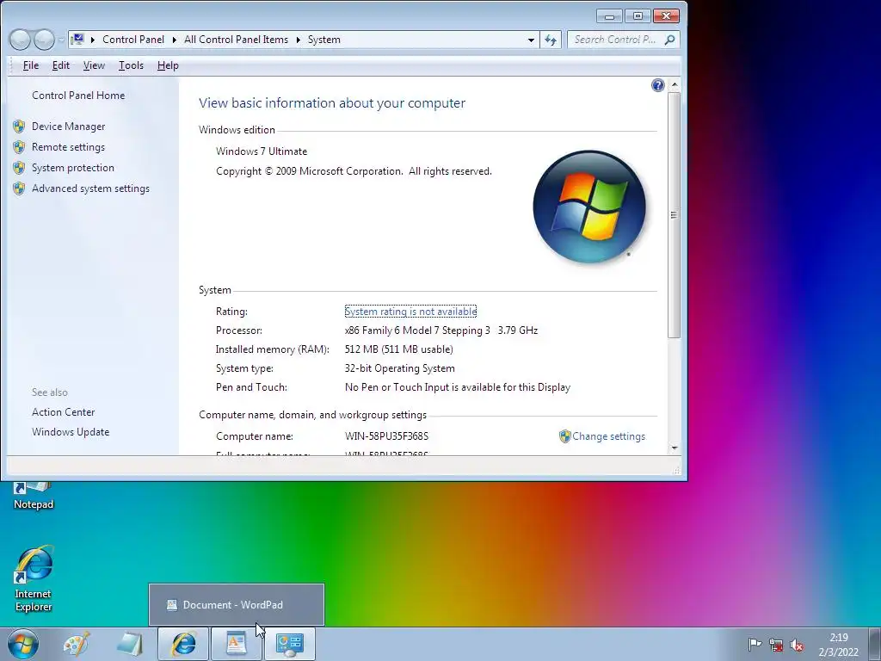
Task: Click the Refresh button beside address bar
Action: 551,40
